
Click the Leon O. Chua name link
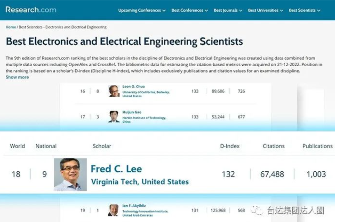pos(133,87)
